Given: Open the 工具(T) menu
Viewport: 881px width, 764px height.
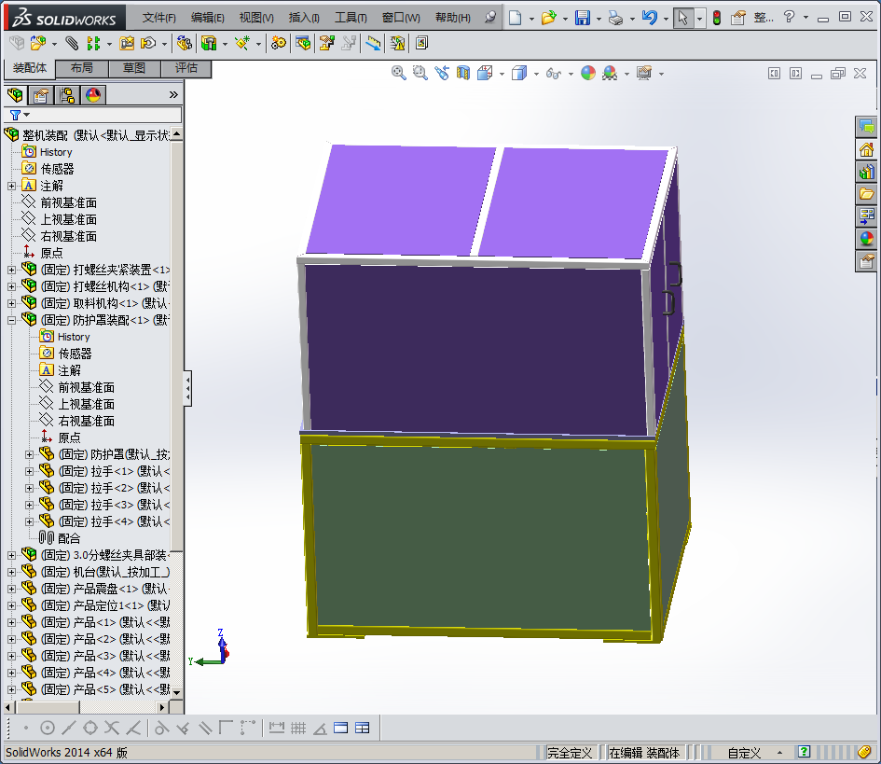Looking at the screenshot, I should [x=351, y=18].
